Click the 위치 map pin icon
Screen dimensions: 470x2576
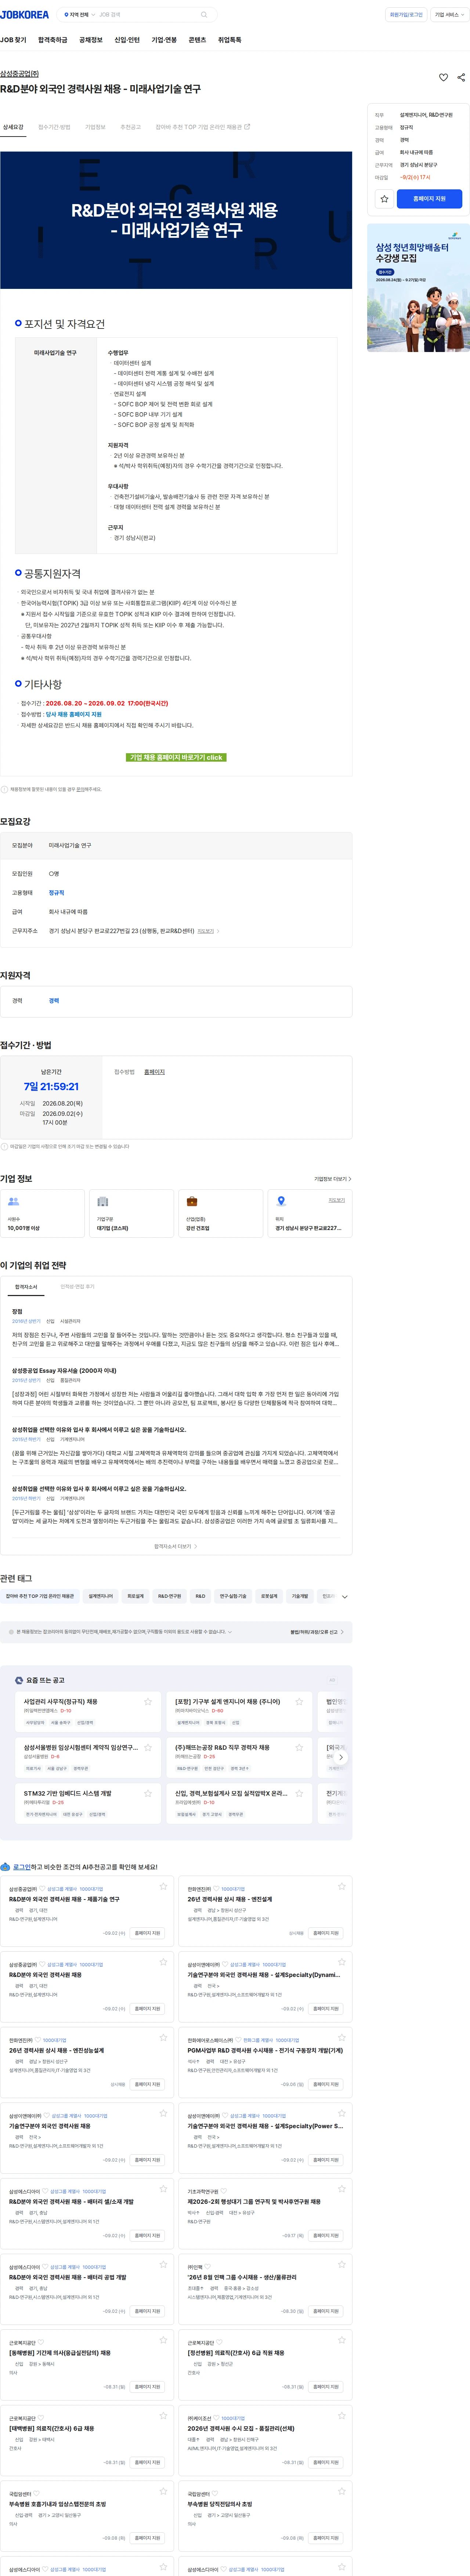tap(281, 1201)
